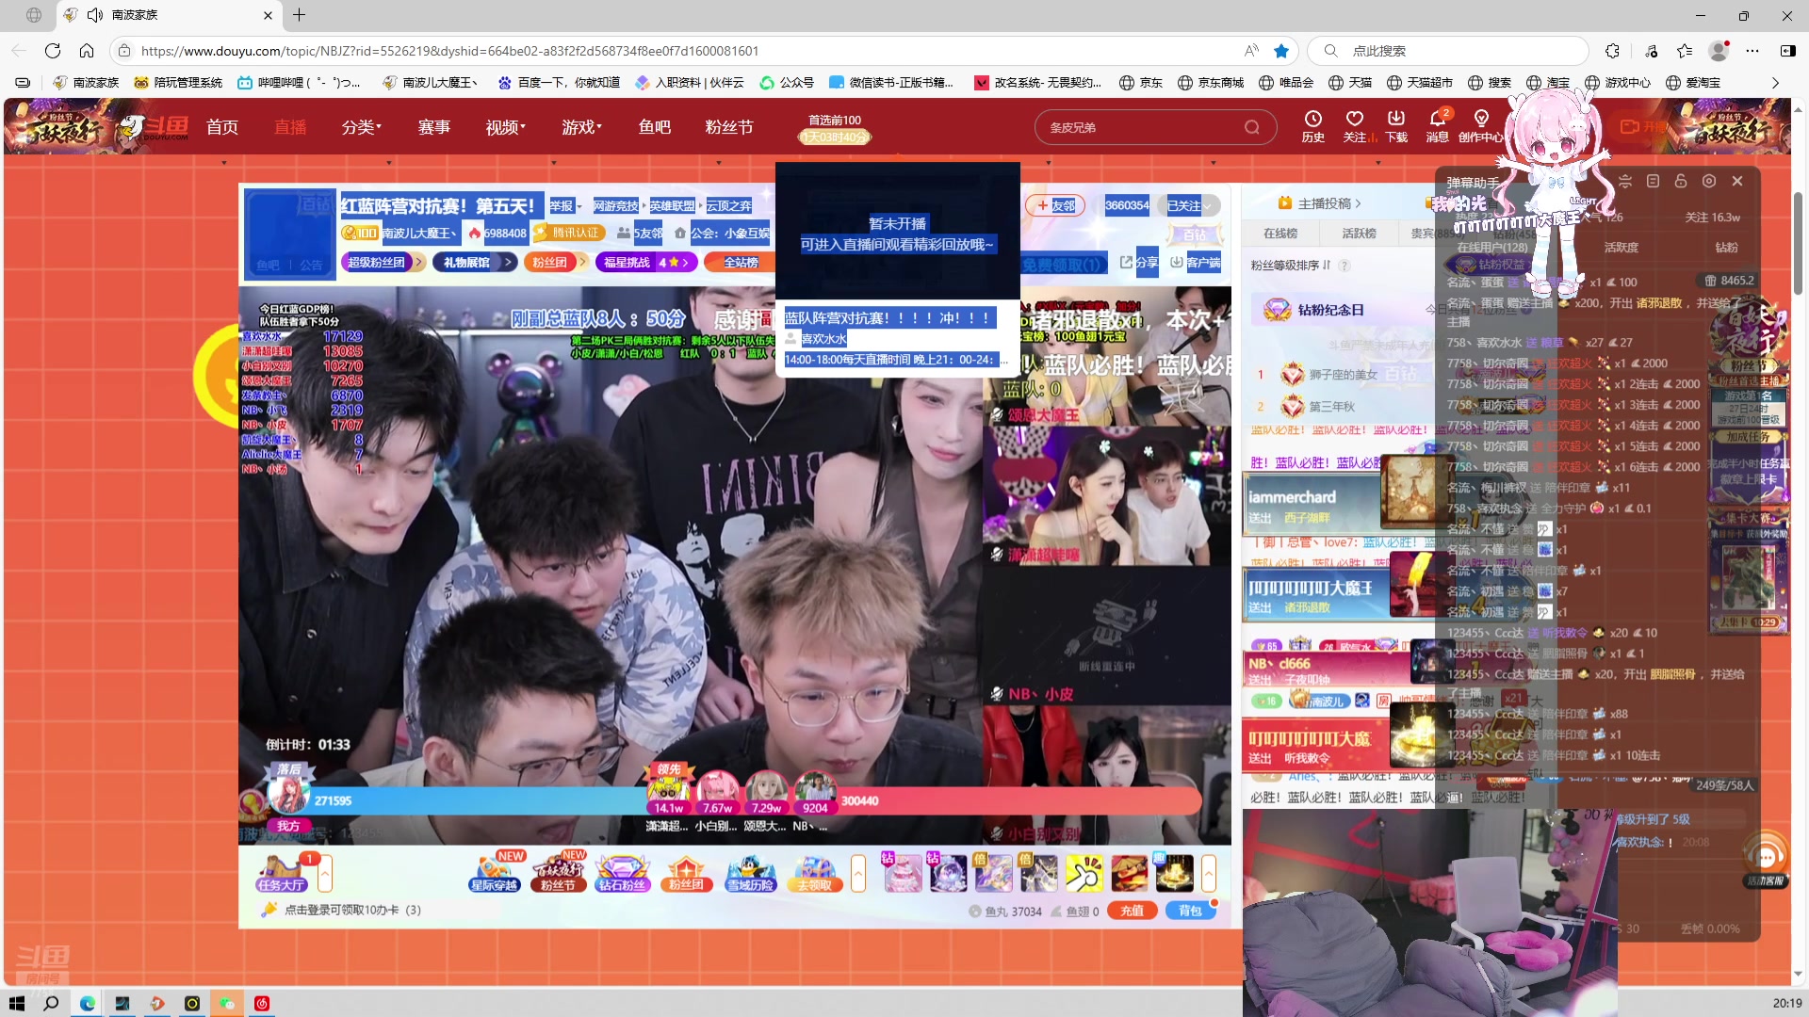The width and height of the screenshot is (1809, 1017).
Task: Select the pink cake gift
Action: [x=903, y=873]
